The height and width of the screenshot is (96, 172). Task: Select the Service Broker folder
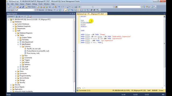pyautogui.click(x=24, y=78)
